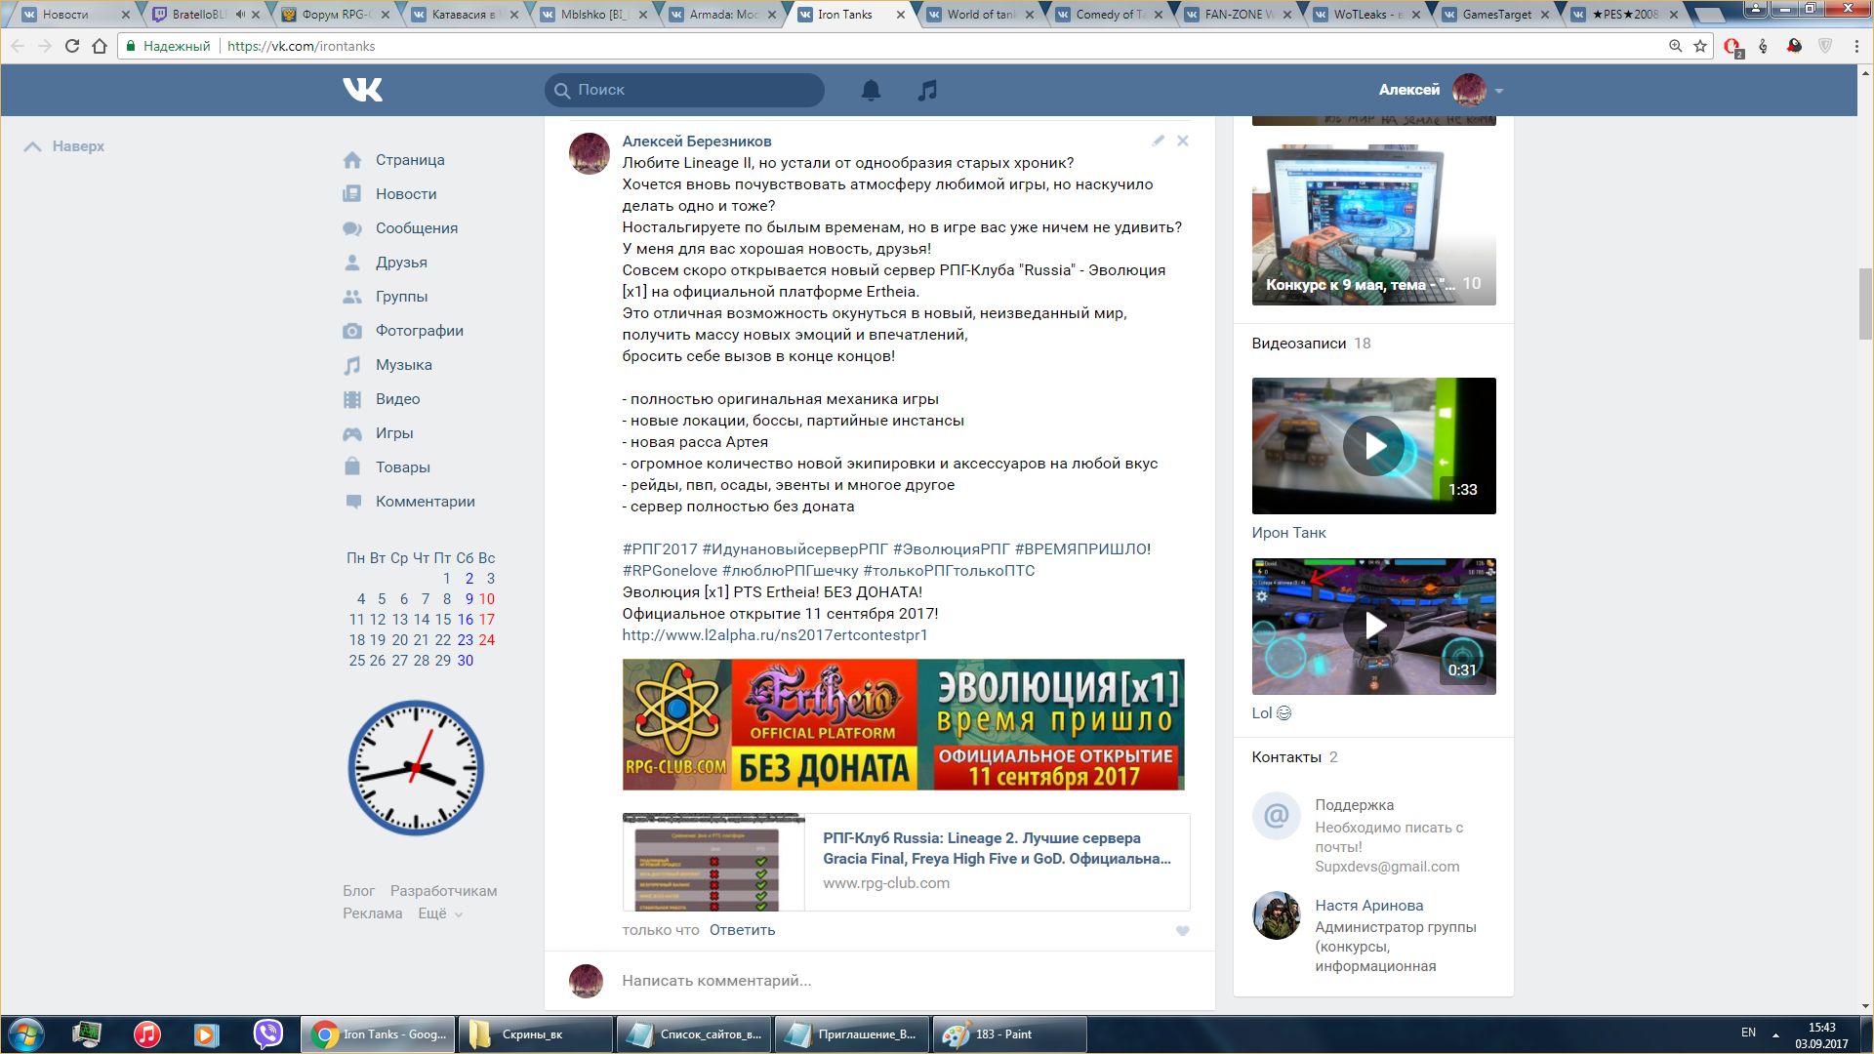Screen dimensions: 1874x1054
Task: Play the Lol video
Action: pos(1373,627)
